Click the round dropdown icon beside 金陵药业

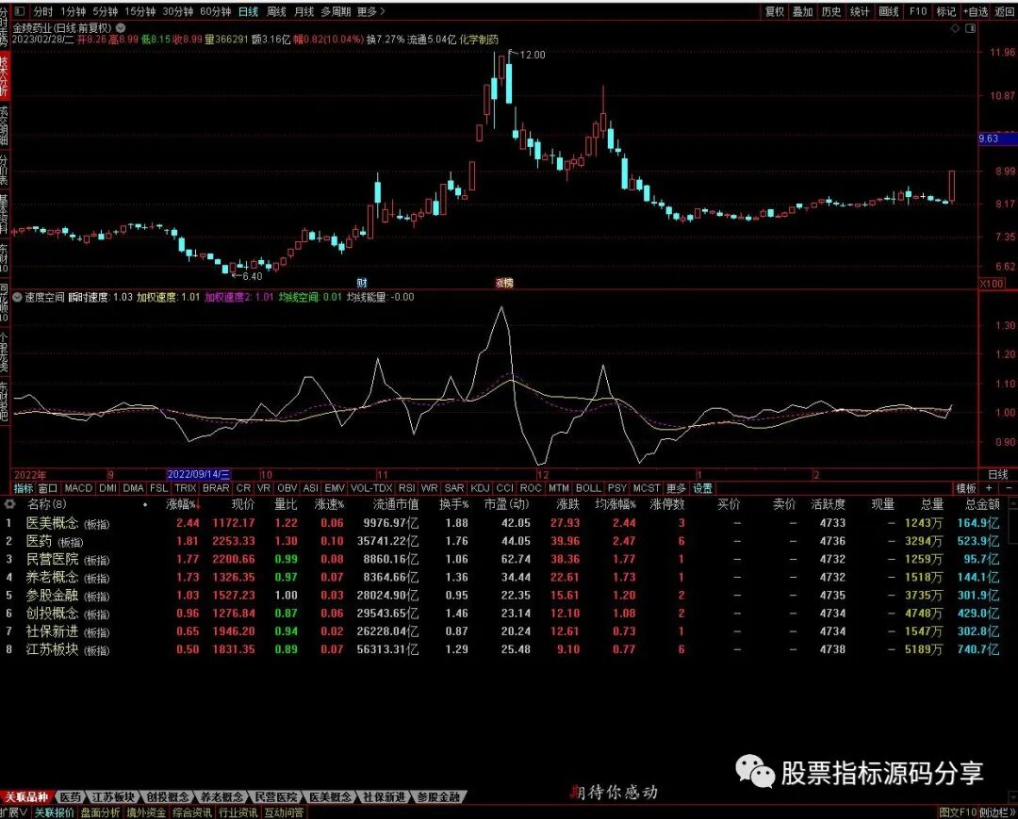coord(121,28)
